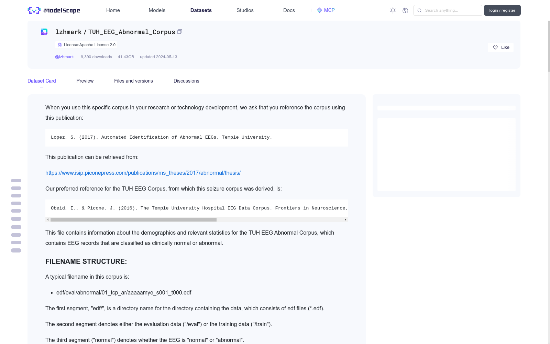Switch language with the translate icon
The width and height of the screenshot is (550, 344).
[405, 10]
